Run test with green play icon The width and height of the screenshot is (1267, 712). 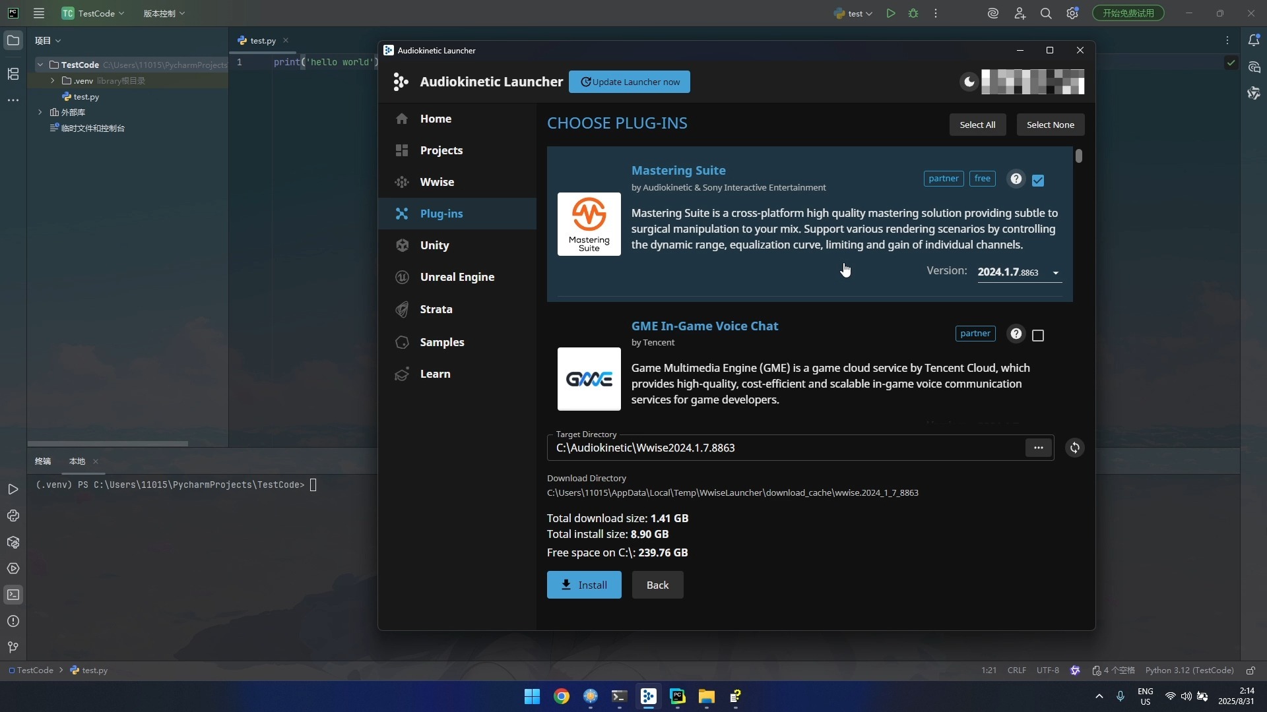click(891, 13)
